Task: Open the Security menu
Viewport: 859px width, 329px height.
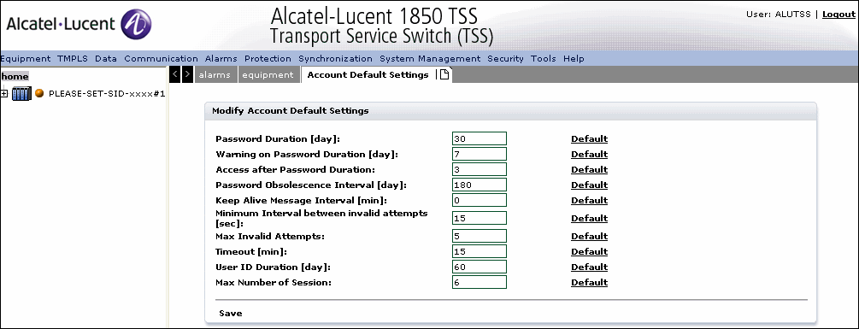Action: tap(506, 59)
